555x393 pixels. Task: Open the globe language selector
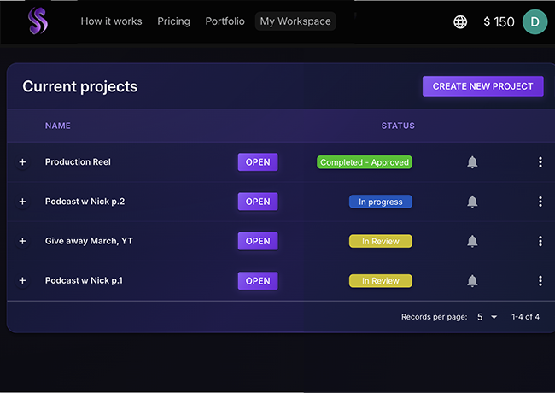pyautogui.click(x=460, y=21)
